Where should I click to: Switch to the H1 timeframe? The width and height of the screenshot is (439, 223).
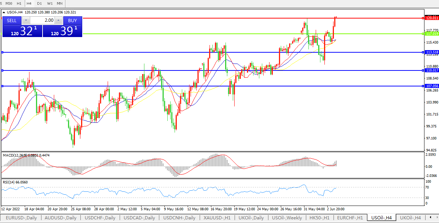tap(19, 3)
